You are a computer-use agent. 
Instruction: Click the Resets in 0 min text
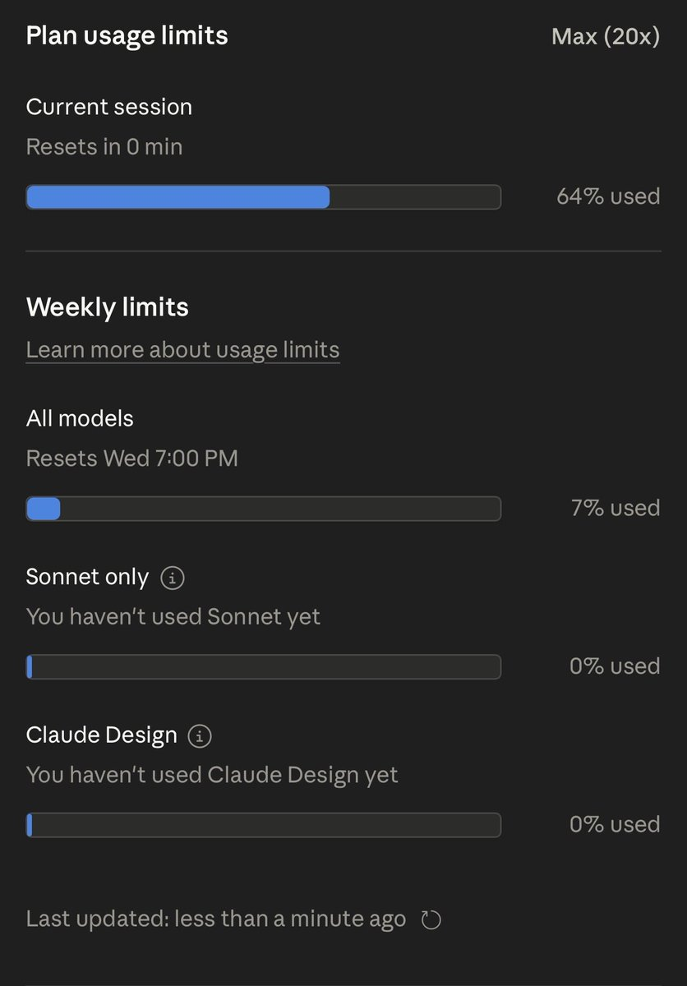tap(104, 147)
